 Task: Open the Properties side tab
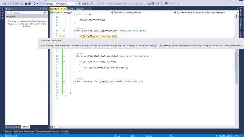click(x=241, y=11)
